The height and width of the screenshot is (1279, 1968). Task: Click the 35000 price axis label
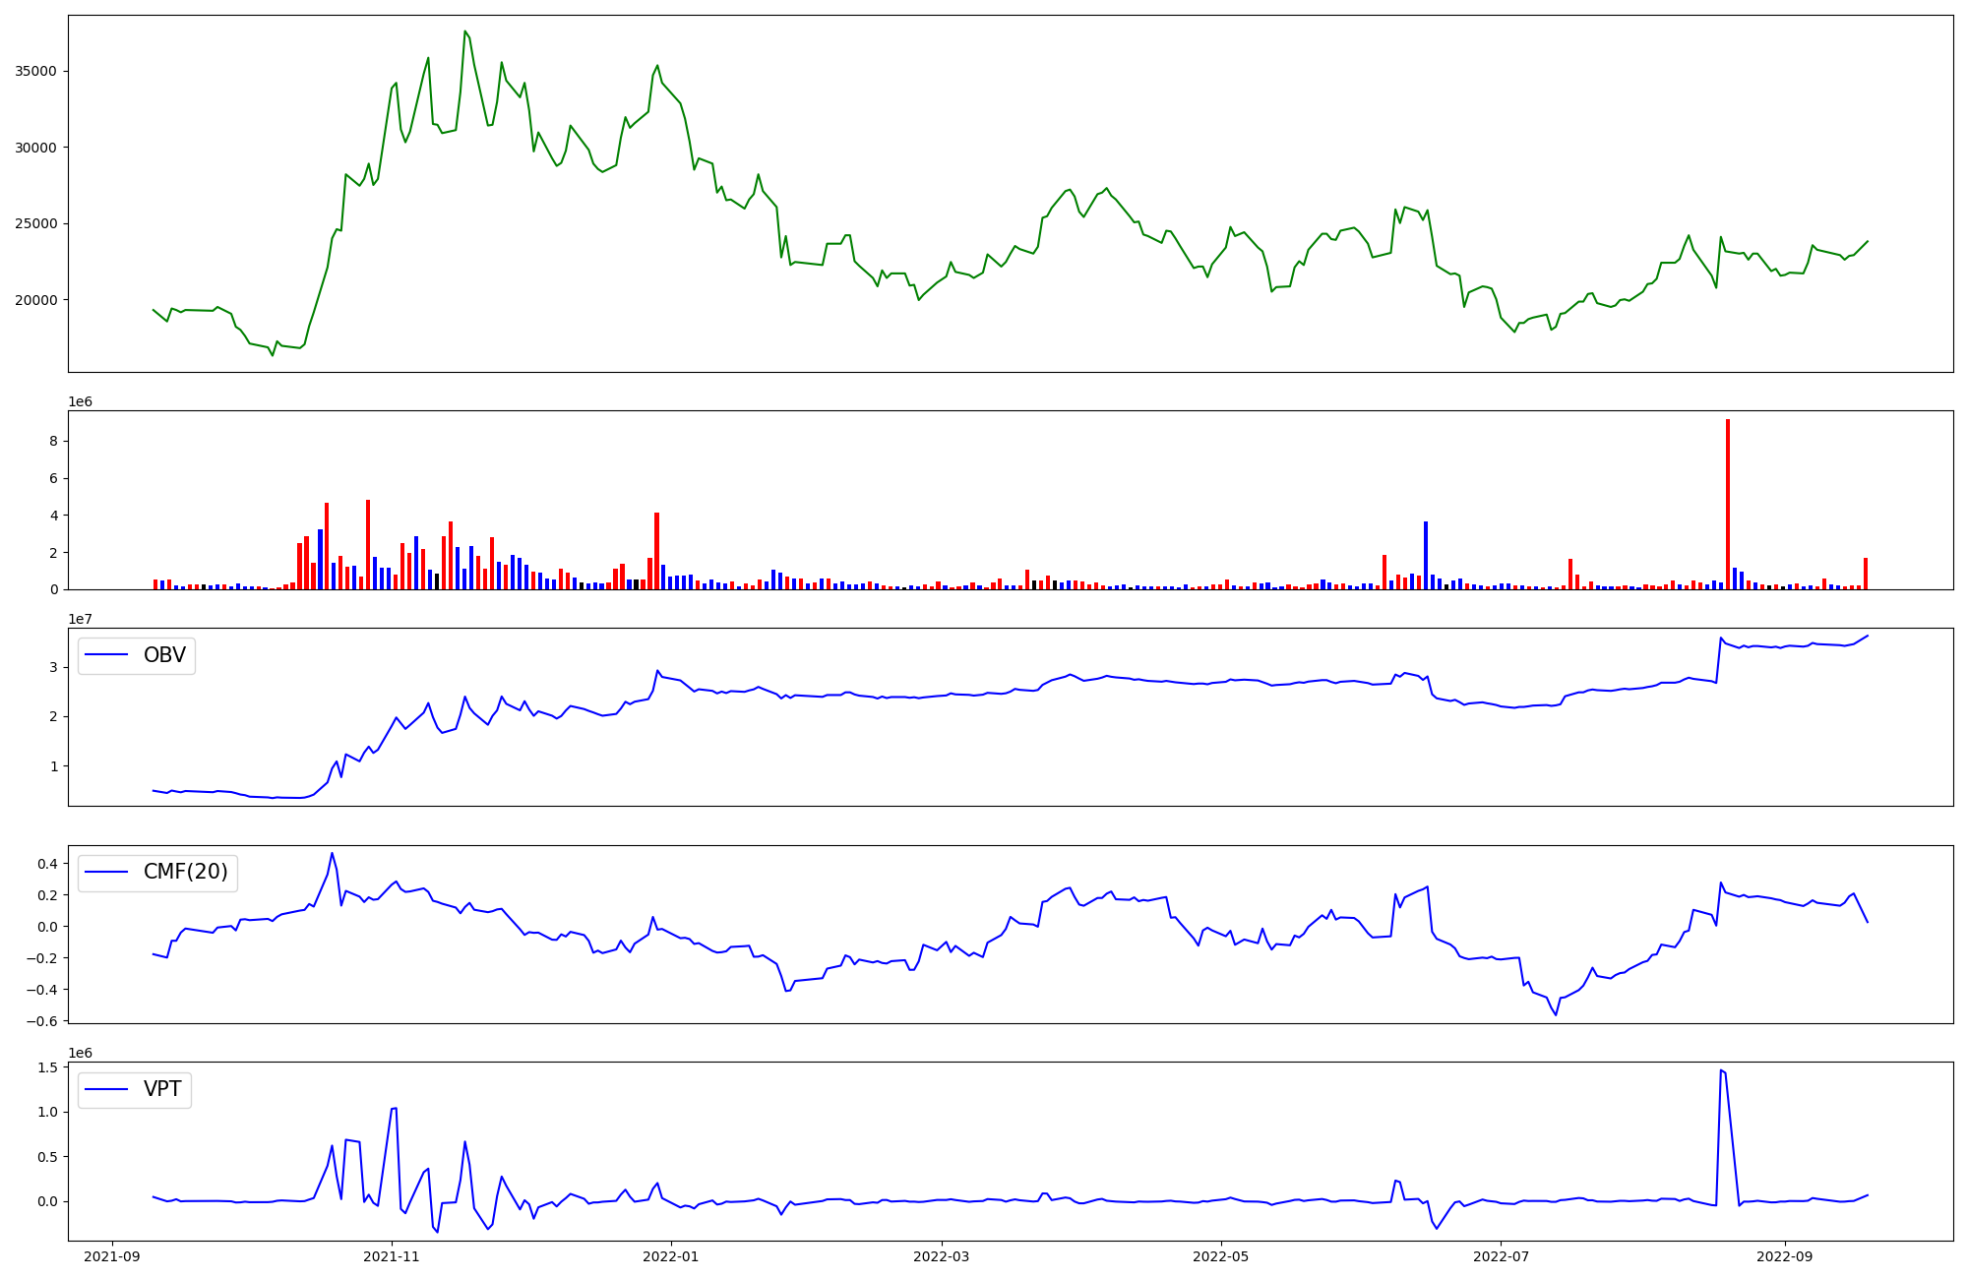click(35, 72)
